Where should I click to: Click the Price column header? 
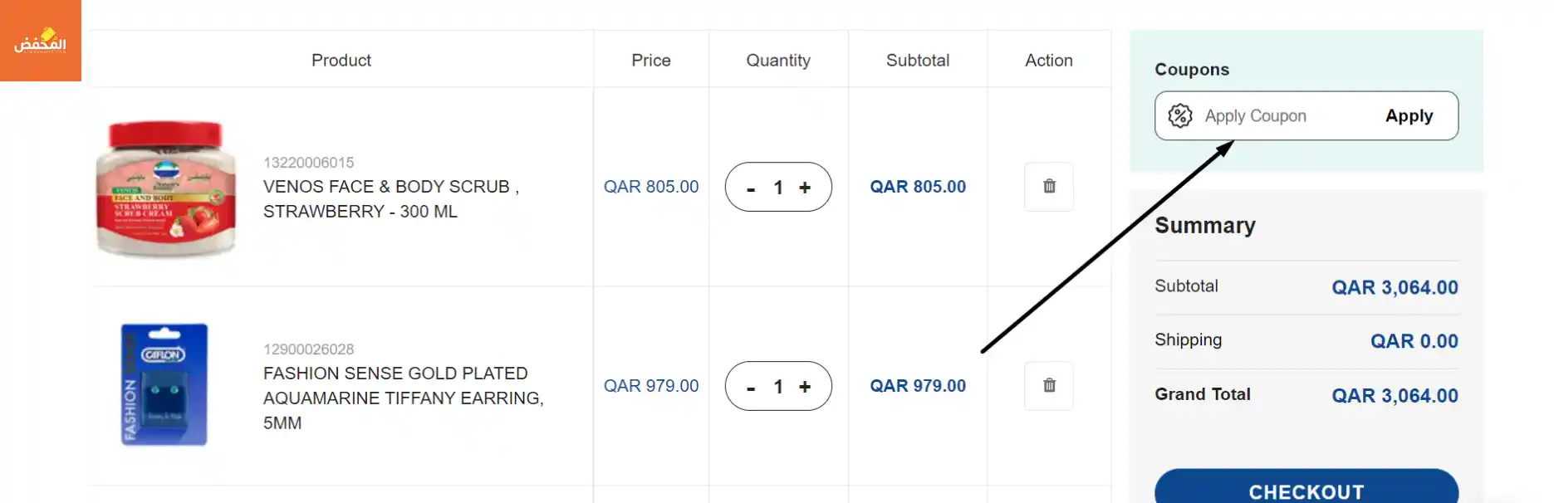coord(651,61)
